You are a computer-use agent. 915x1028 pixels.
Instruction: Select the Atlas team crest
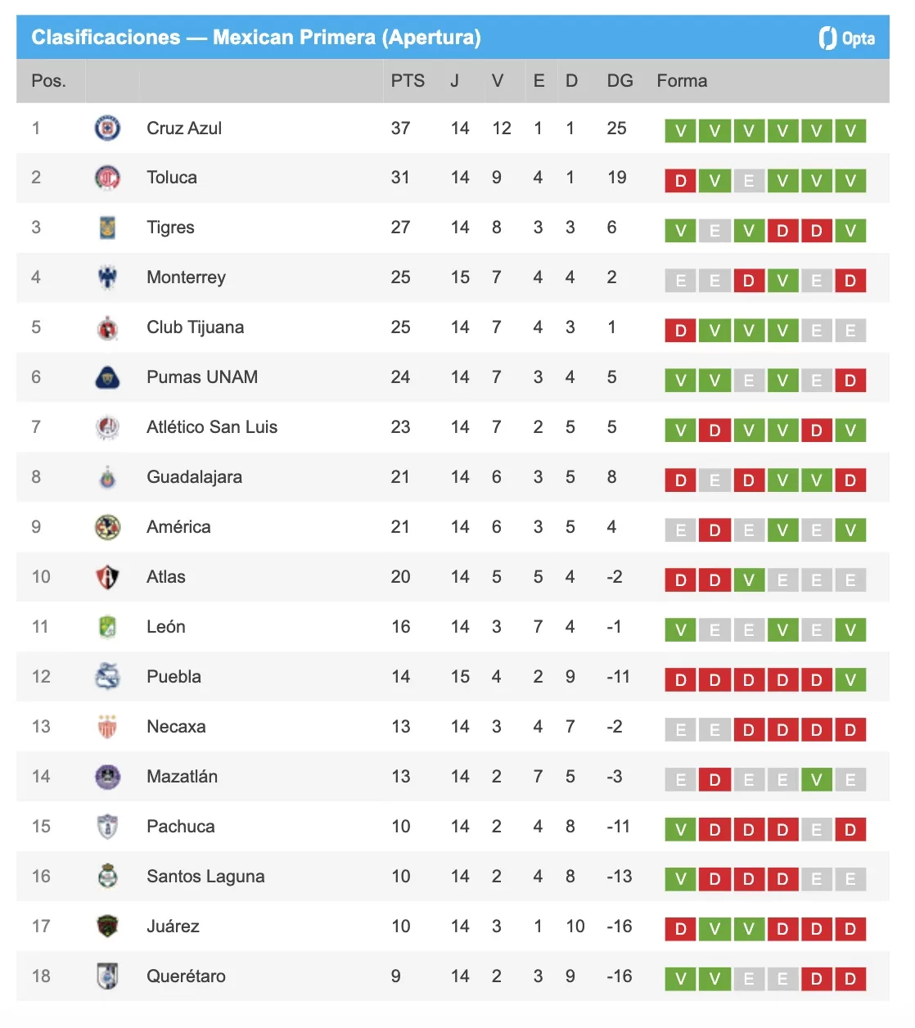pos(107,577)
